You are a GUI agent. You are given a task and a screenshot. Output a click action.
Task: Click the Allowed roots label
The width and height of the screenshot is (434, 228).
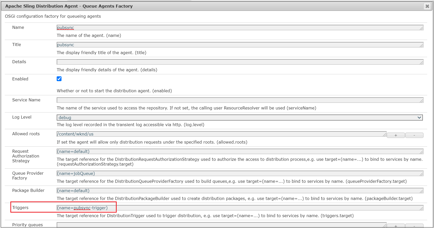[x=26, y=134]
